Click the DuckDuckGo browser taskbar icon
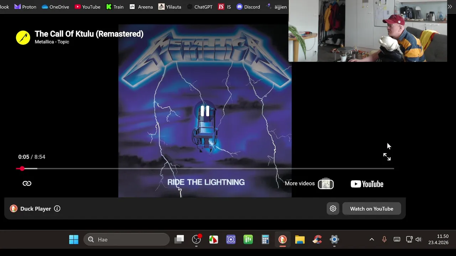Viewport: 456px width, 256px height. click(283, 240)
